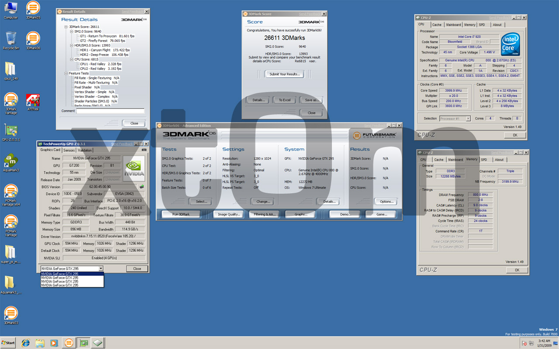The height and width of the screenshot is (349, 559).
Task: Click Details button under System in 3DMark06
Action: (x=329, y=202)
